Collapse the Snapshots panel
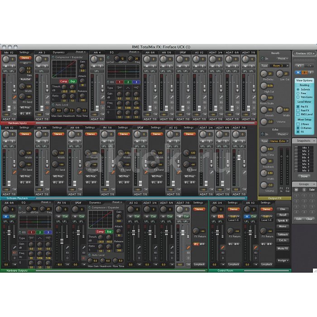The height and width of the screenshot is (317, 317). pos(314,140)
